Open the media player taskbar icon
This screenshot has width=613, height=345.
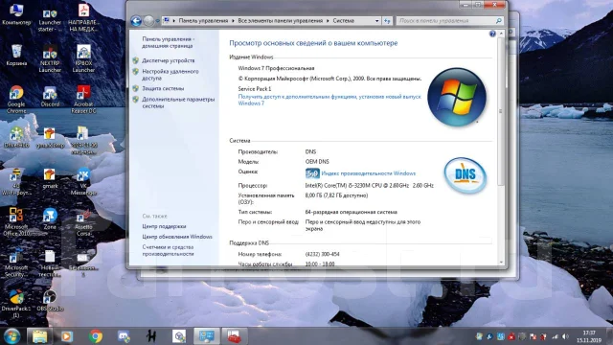tap(67, 336)
